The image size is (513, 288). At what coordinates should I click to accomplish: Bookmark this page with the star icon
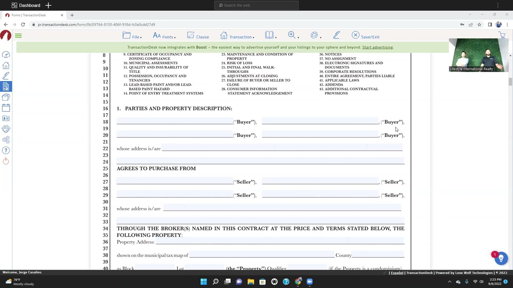[479, 24]
